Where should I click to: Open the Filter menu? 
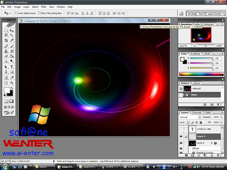44,7
